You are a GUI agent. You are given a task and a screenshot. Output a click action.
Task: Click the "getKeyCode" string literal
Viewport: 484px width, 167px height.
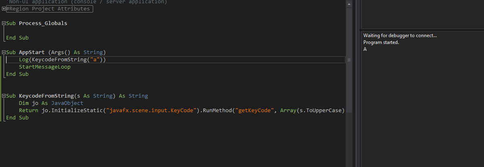(255, 111)
